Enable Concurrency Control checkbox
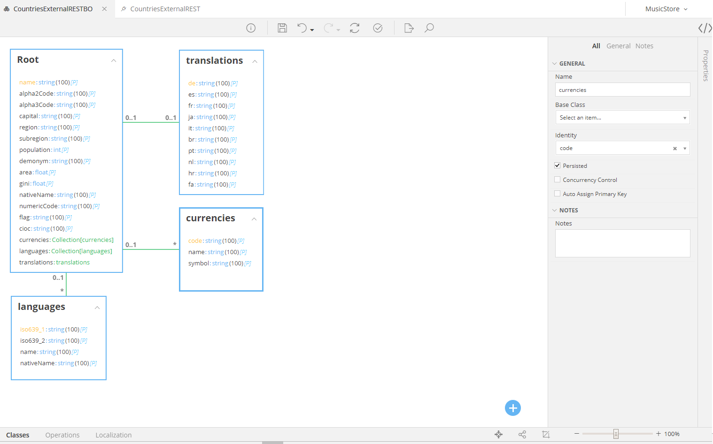 point(558,180)
